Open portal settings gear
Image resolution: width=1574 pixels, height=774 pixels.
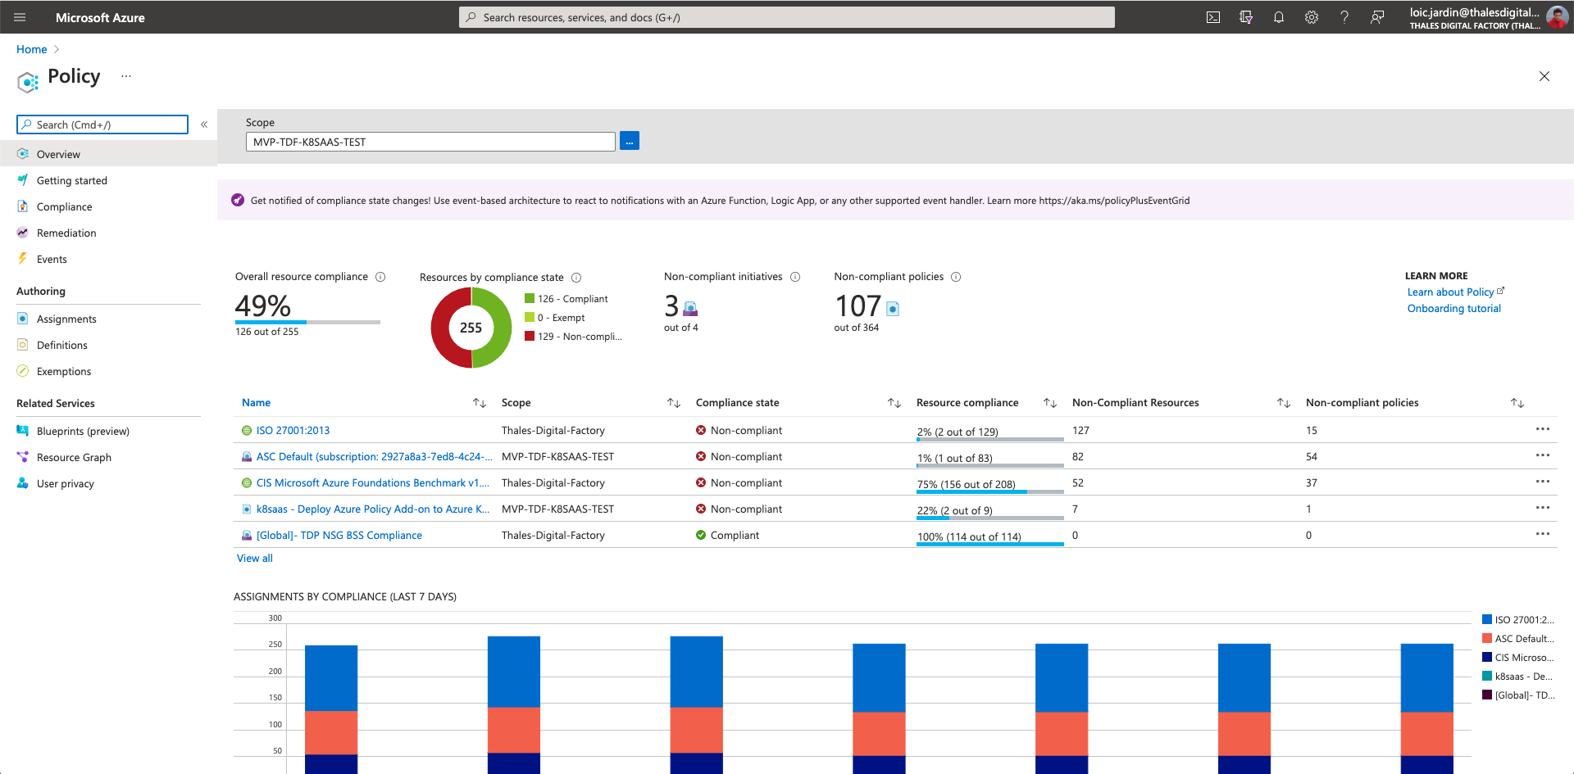coord(1312,17)
